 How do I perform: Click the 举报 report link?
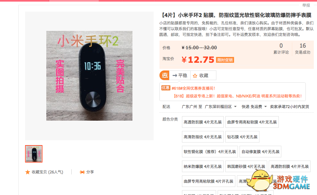[306, 5]
